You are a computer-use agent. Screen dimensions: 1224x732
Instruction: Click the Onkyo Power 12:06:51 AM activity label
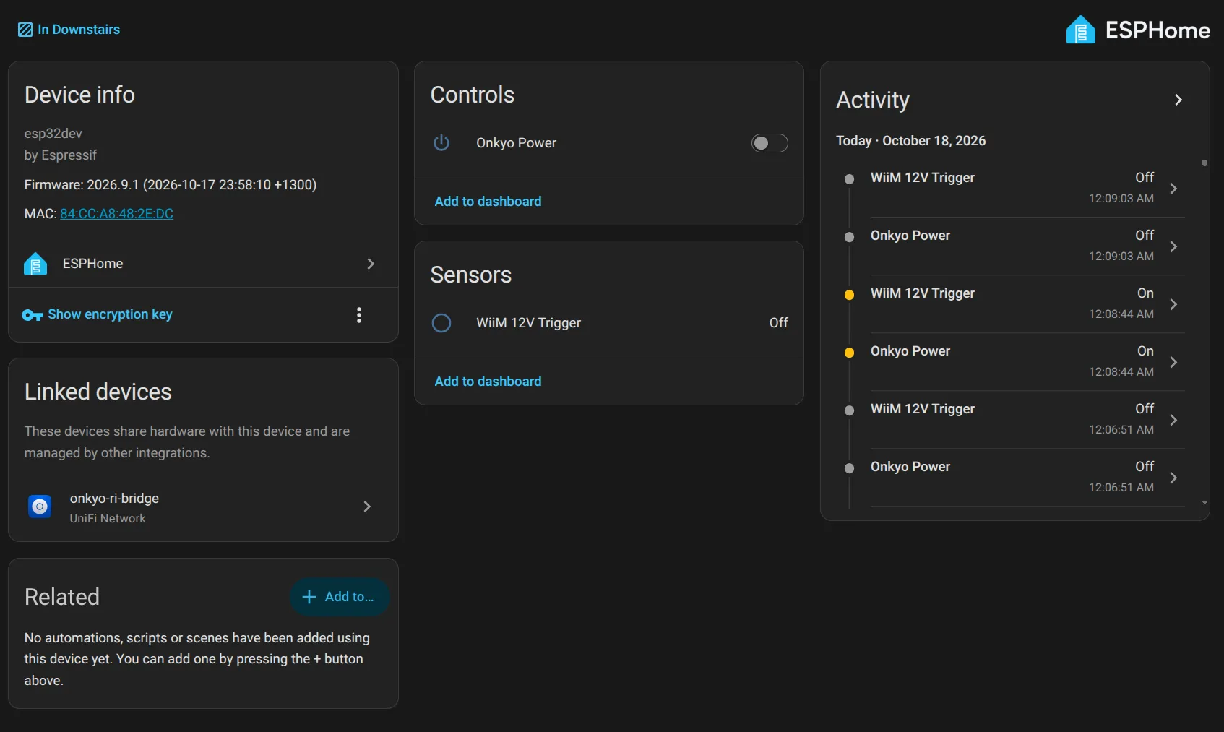[x=910, y=467]
